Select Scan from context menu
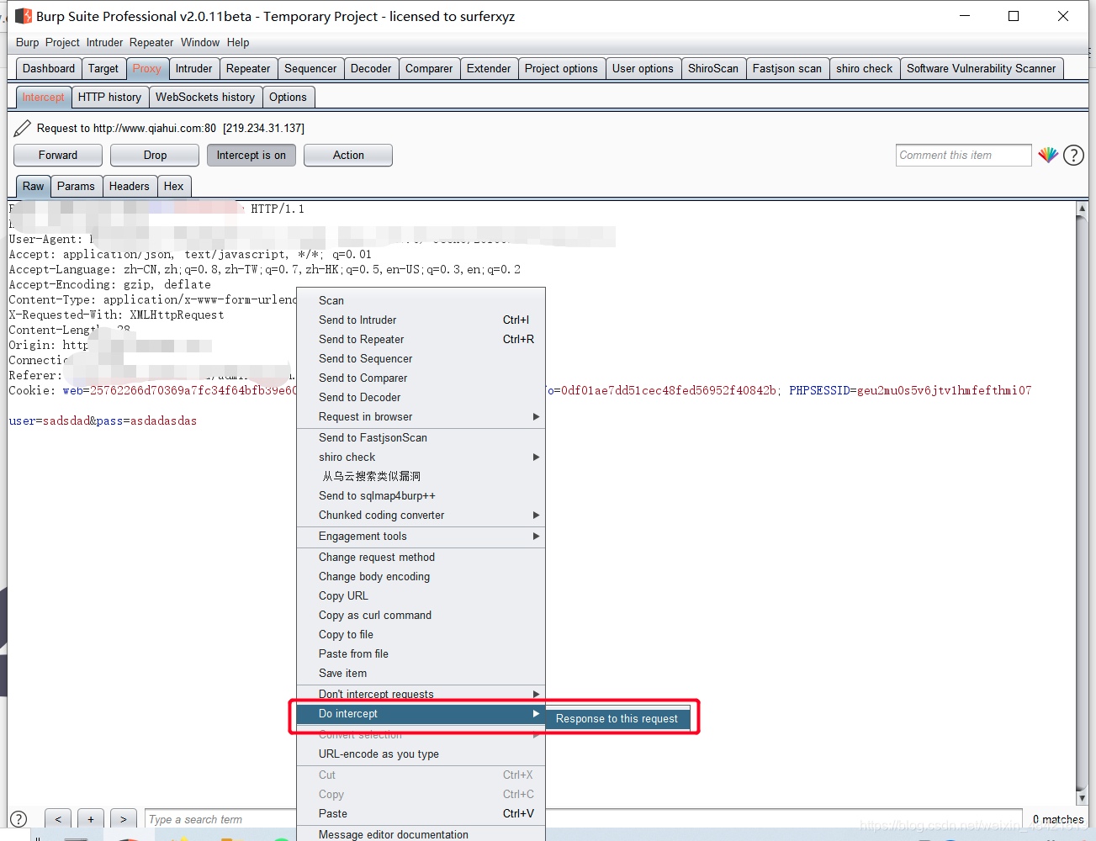This screenshot has height=841, width=1096. (421, 300)
